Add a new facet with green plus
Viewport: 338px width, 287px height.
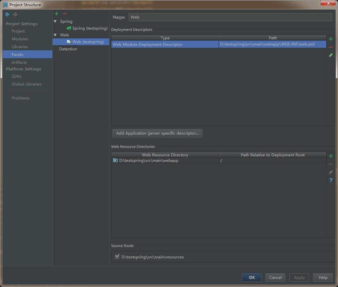pyautogui.click(x=57, y=14)
